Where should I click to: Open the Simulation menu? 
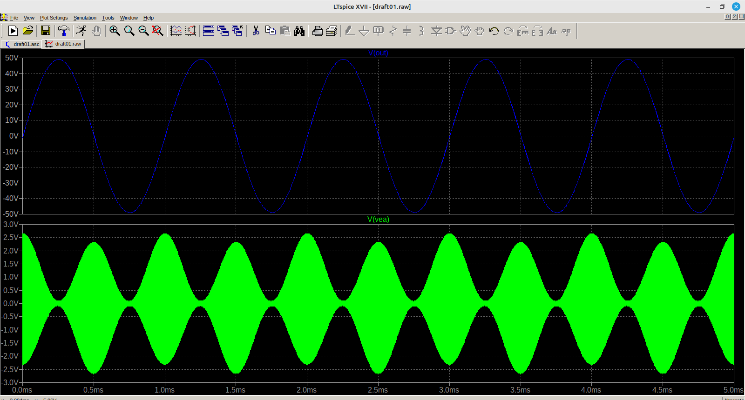pyautogui.click(x=85, y=18)
